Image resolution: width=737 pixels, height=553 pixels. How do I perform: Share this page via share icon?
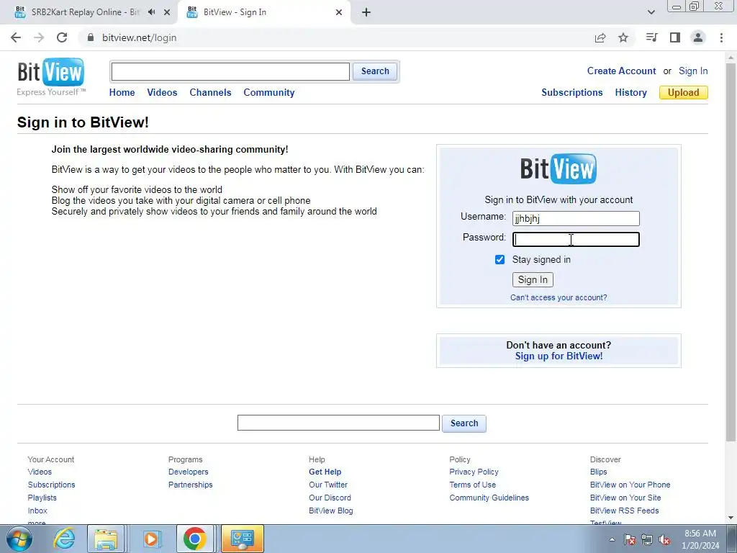click(600, 37)
